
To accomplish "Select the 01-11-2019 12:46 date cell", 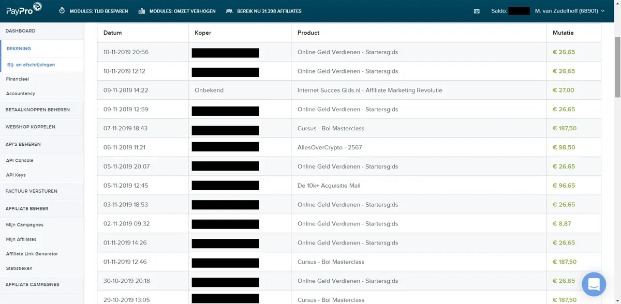I will coord(125,262).
